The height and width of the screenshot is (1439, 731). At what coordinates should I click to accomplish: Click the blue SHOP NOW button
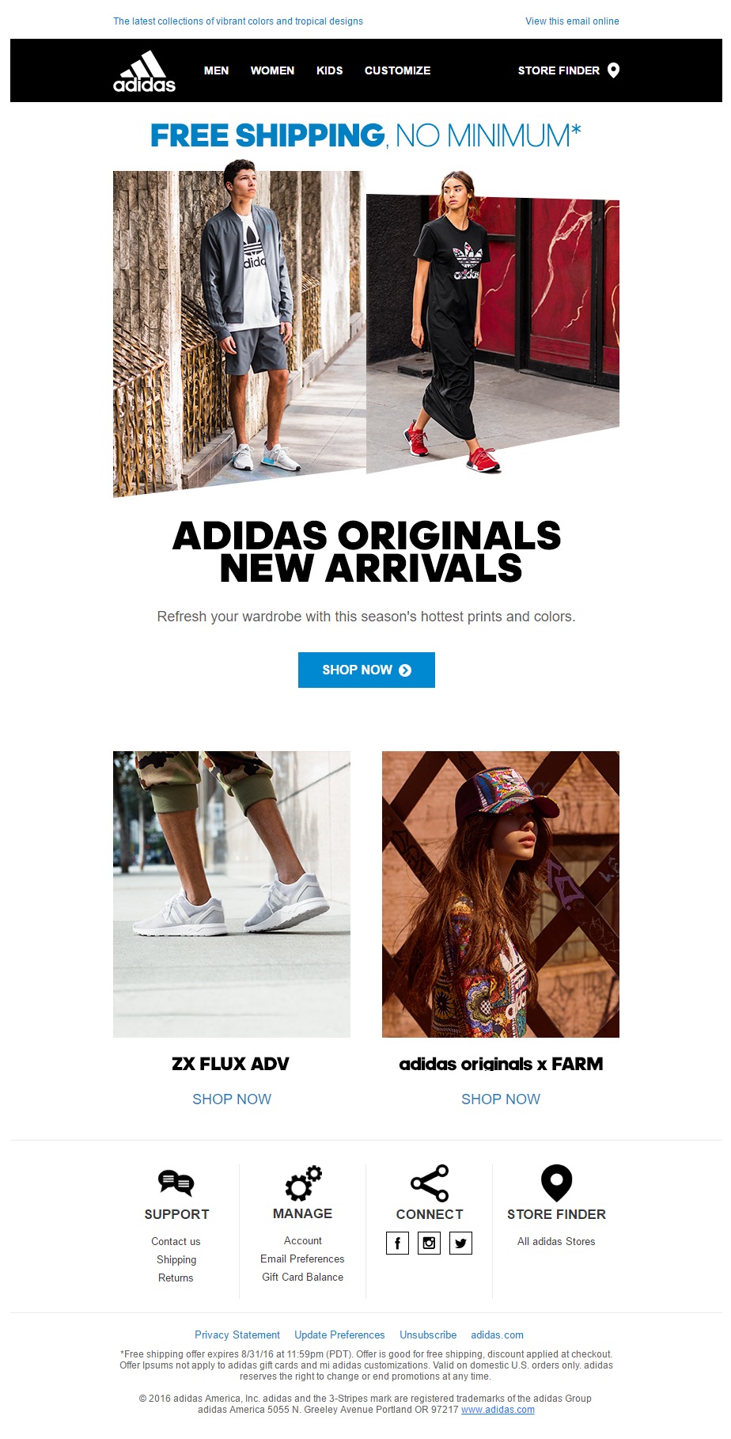[x=366, y=670]
